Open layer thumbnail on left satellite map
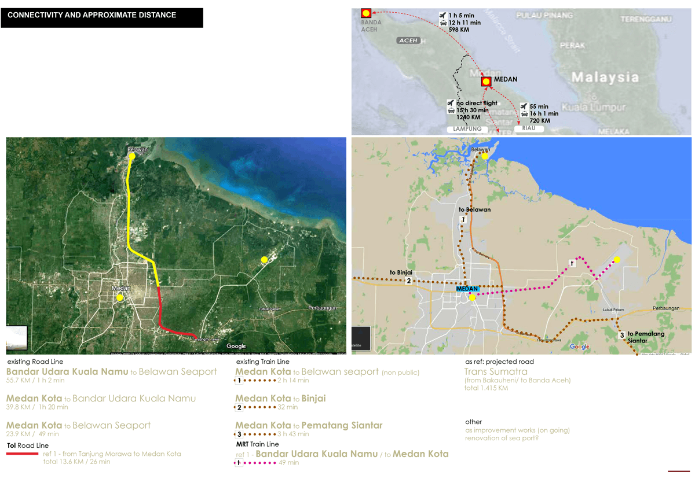This screenshot has height=479, width=695. pyautogui.click(x=17, y=338)
